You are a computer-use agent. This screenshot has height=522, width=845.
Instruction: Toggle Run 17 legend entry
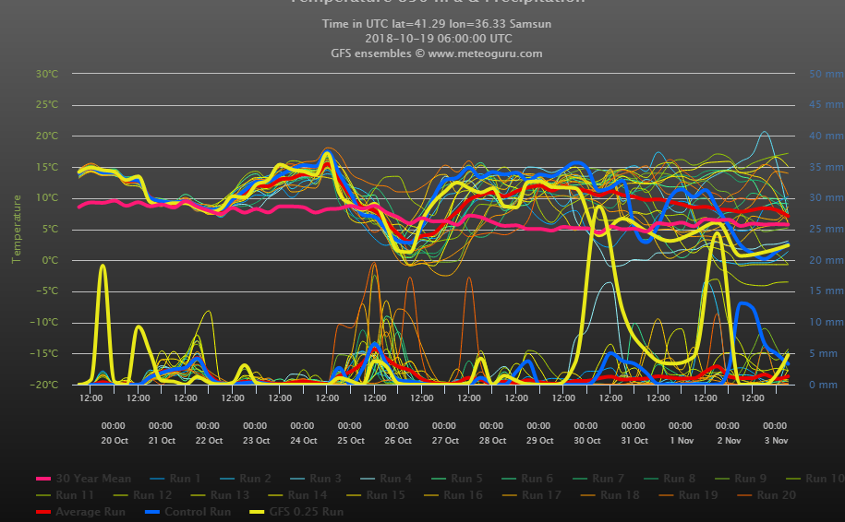click(x=531, y=495)
